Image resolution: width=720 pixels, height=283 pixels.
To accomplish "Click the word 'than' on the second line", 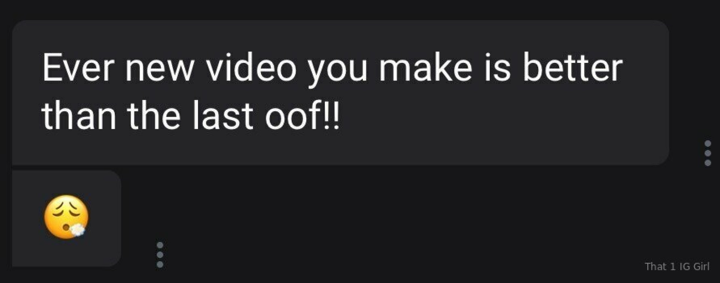I will coord(79,116).
